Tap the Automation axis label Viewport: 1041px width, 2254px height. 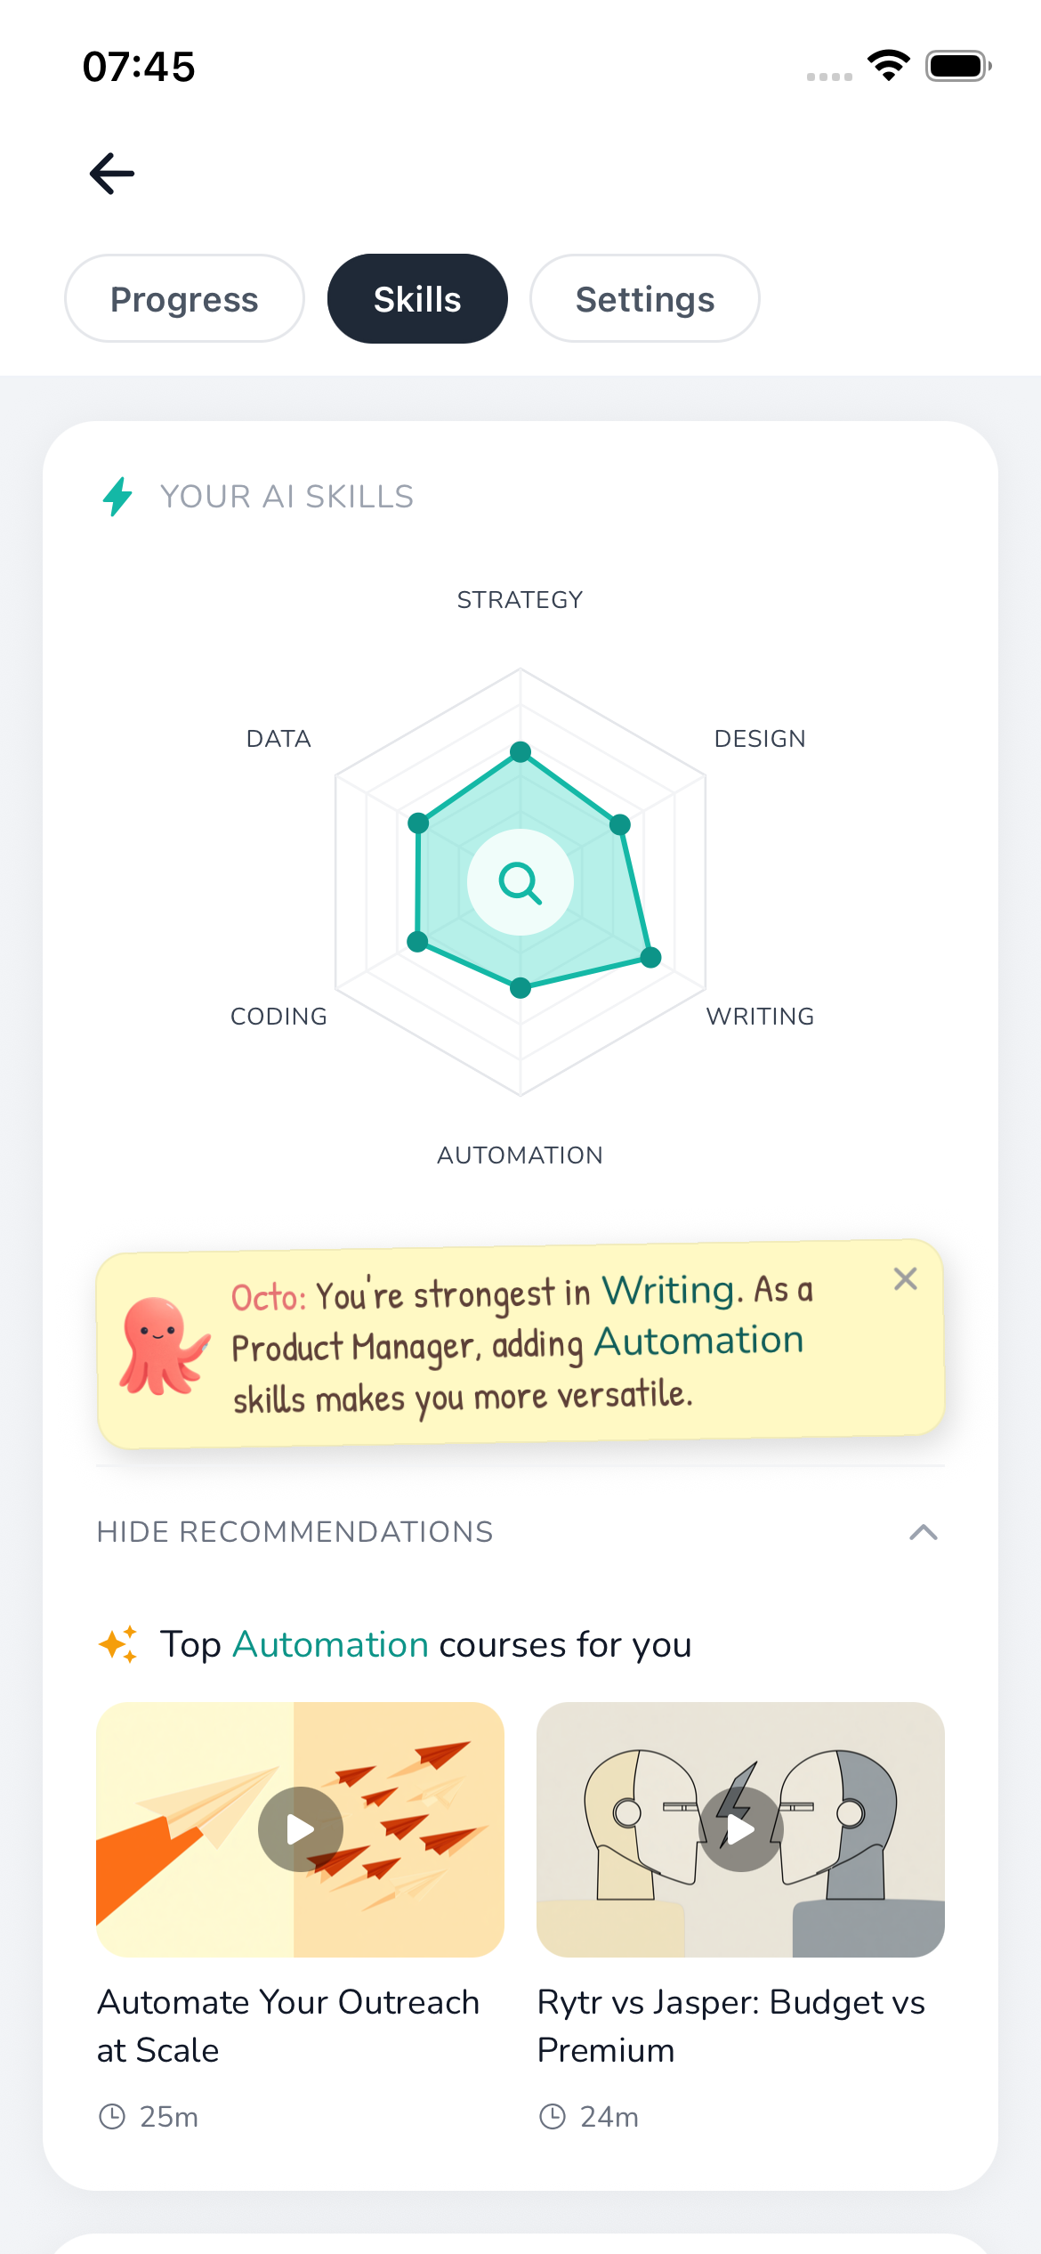click(x=520, y=1155)
